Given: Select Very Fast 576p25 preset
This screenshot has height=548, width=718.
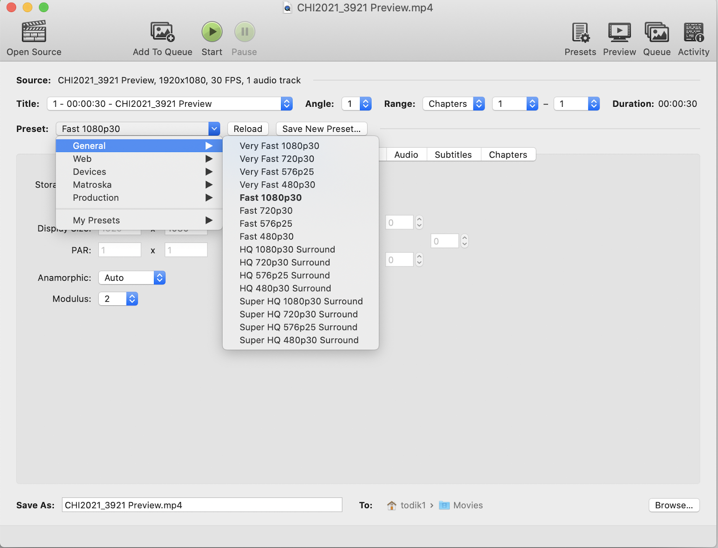Looking at the screenshot, I should (301, 172).
